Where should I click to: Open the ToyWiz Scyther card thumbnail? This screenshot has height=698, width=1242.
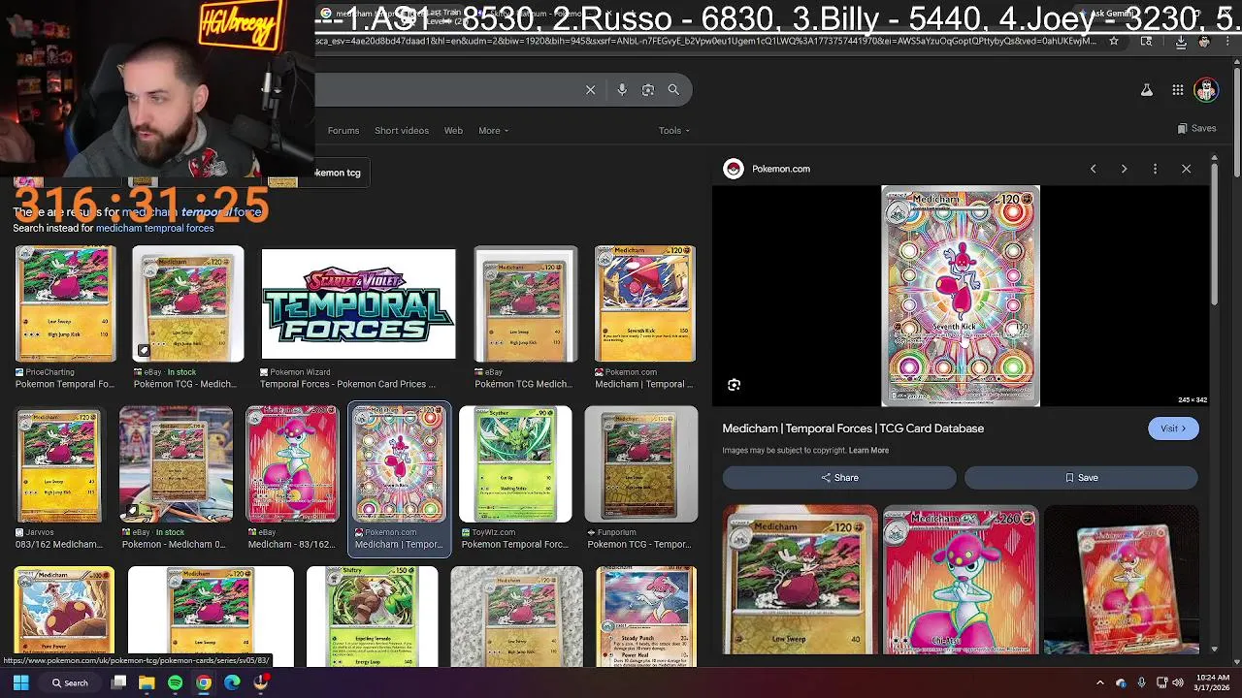tap(515, 464)
